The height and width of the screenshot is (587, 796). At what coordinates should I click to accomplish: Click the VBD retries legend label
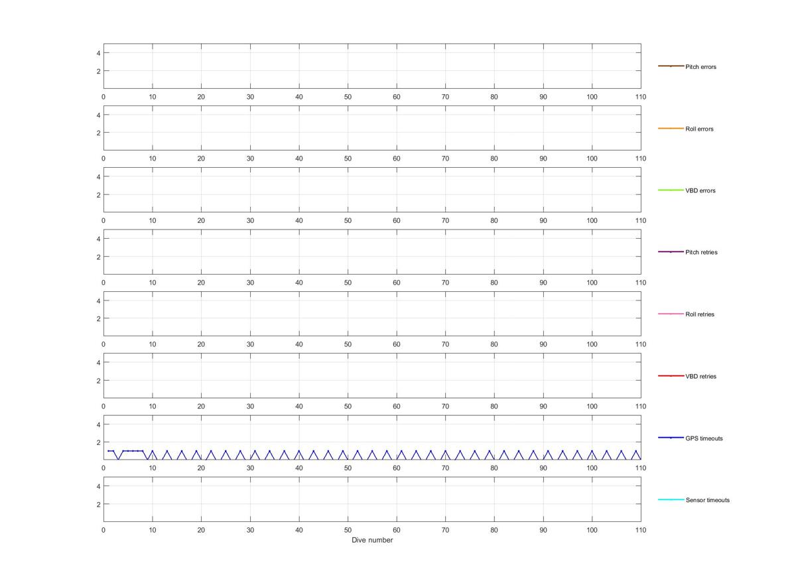[x=700, y=376]
